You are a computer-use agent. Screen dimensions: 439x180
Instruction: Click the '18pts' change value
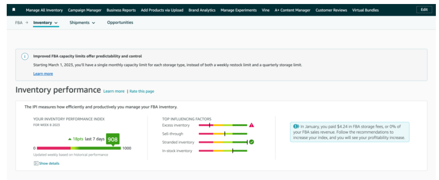pos(78,139)
